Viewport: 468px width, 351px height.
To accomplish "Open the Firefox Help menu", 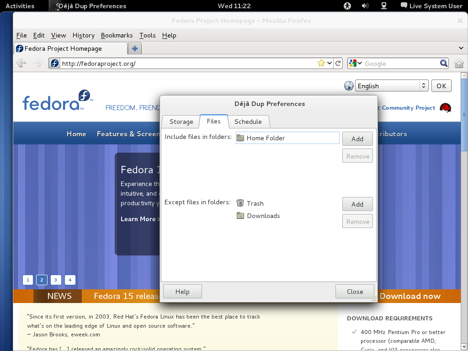I will pyautogui.click(x=169, y=35).
